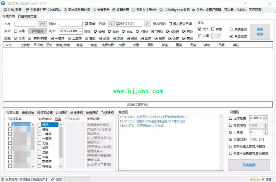Collapse settings via 隐藏设置区域 bar
The image size is (276, 182).
(138, 105)
